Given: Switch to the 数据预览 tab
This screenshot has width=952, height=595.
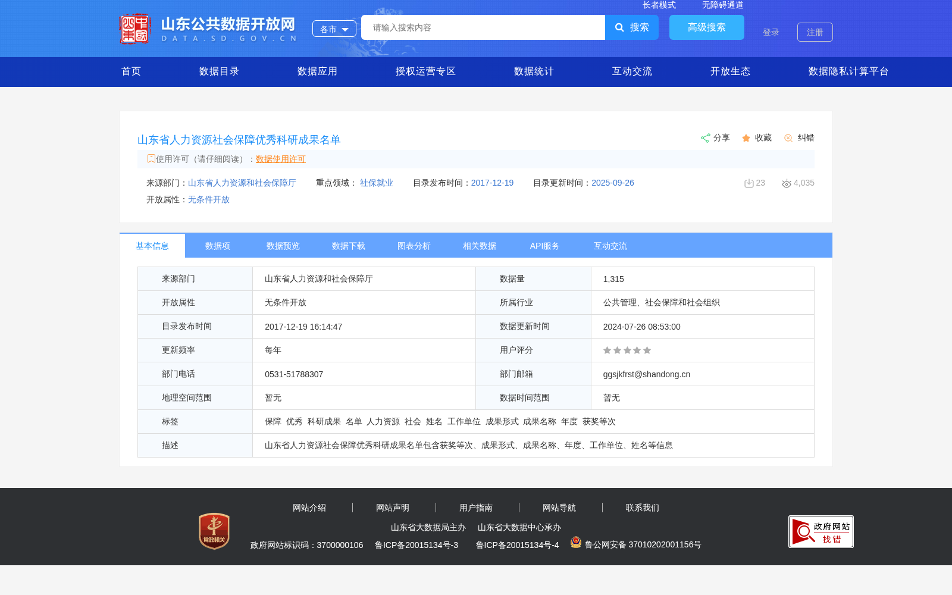Looking at the screenshot, I should [283, 246].
